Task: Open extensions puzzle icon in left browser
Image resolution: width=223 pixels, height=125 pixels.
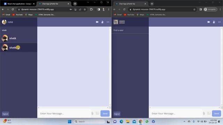Action: (91, 9)
